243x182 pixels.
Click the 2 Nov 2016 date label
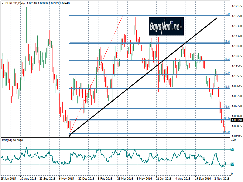222,179
